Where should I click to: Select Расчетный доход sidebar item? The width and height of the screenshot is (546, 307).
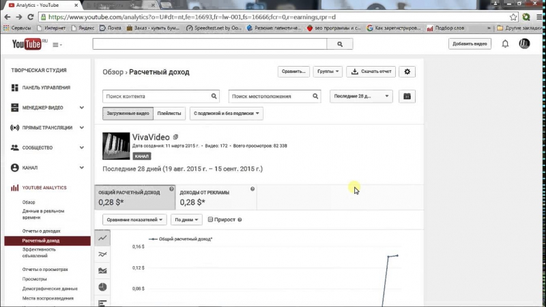[47, 241]
